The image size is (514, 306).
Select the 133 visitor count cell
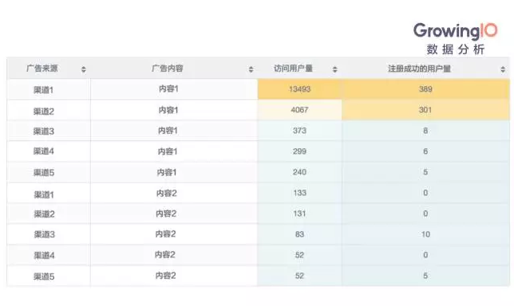coord(299,193)
